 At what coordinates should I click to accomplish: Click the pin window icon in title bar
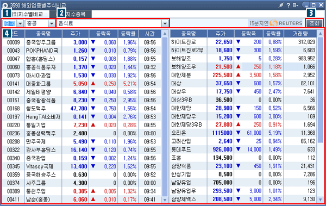[x=281, y=5]
